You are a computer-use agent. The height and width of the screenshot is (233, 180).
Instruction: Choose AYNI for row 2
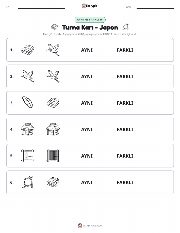87,76
